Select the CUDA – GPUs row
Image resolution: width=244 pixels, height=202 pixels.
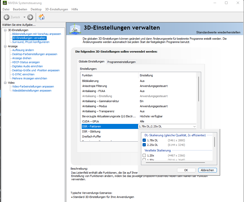coord(139,121)
